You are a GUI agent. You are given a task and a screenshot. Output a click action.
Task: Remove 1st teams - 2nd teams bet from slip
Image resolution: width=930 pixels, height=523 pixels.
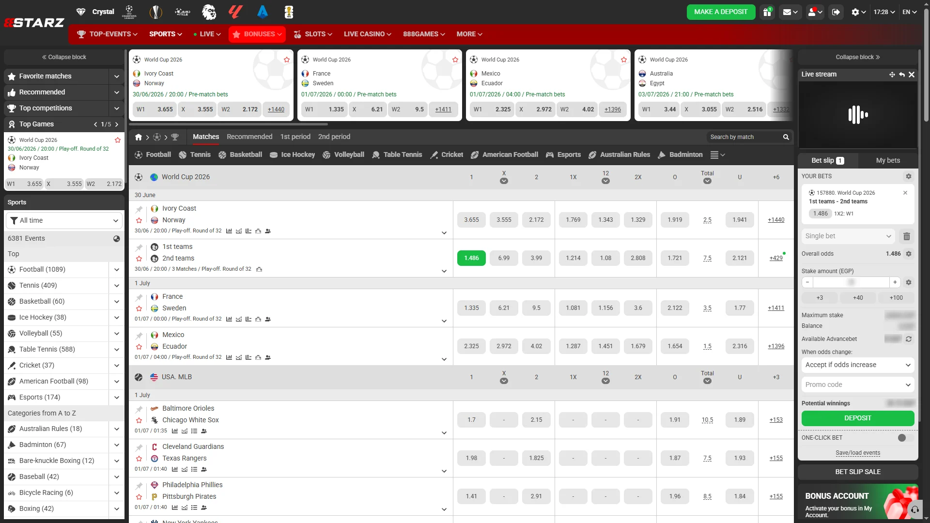click(x=905, y=193)
